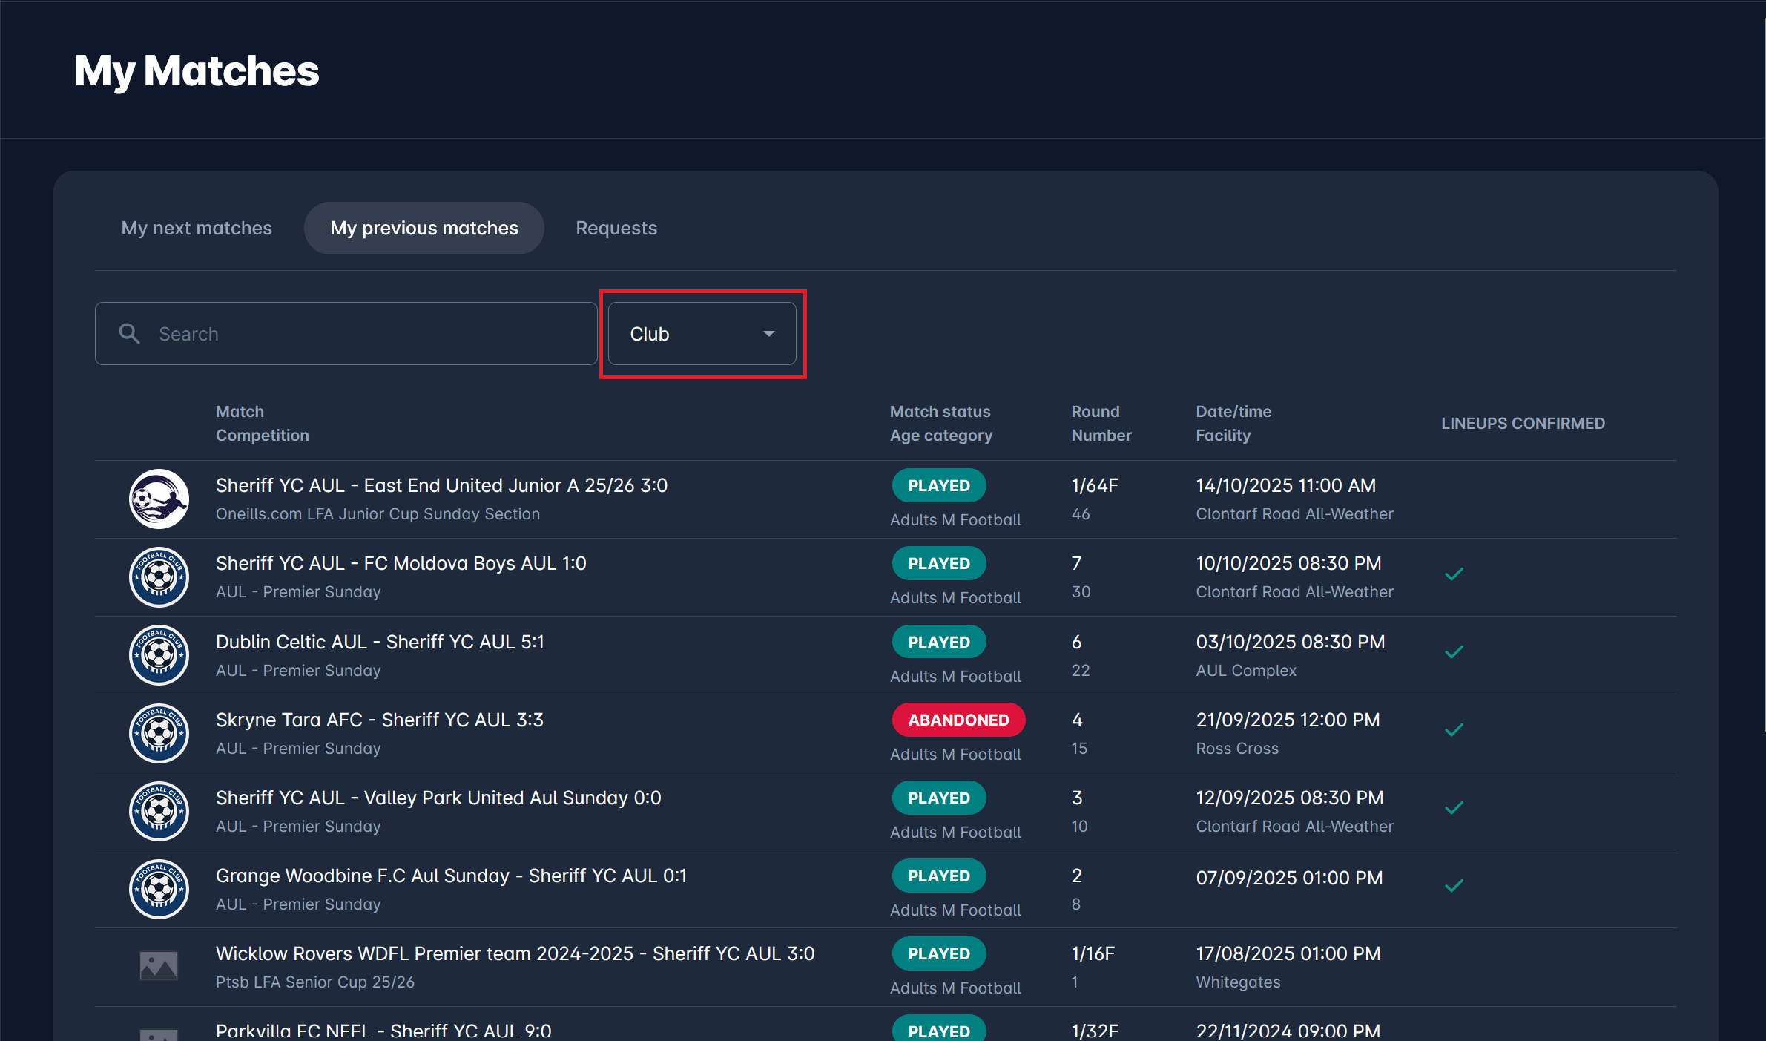The image size is (1766, 1041).
Task: Click placeholder image icon for Wicklow Rovers match
Action: point(159,966)
